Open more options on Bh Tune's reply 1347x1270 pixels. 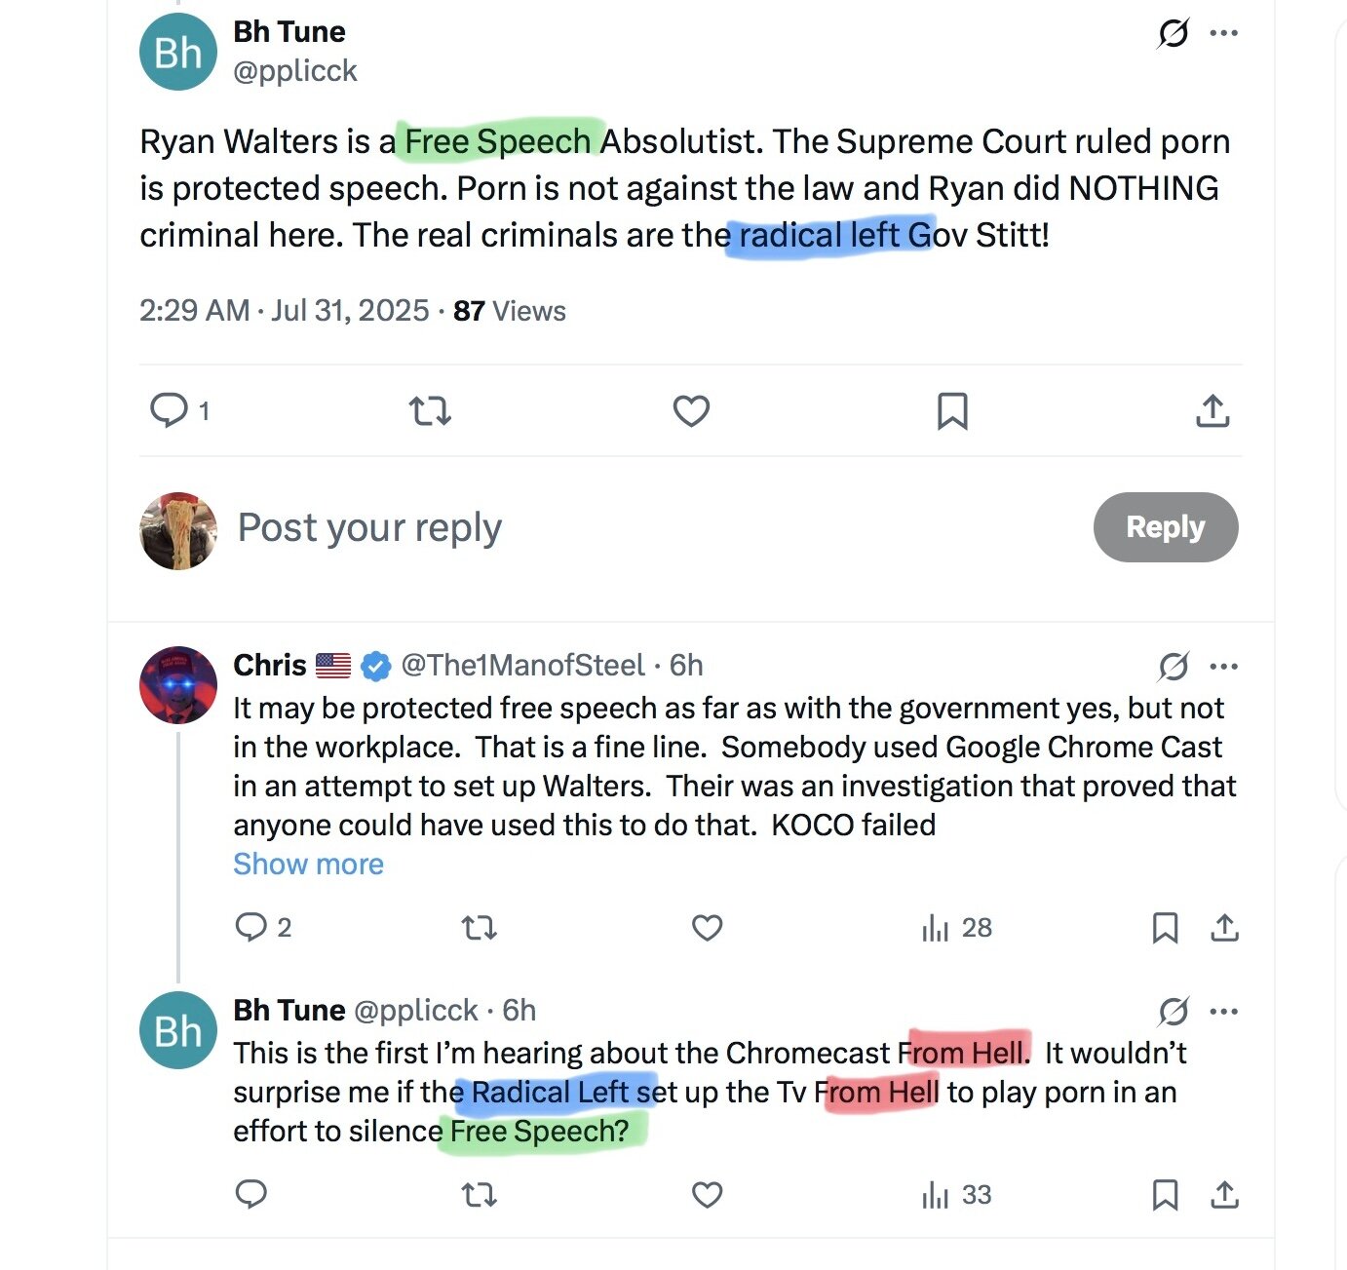tap(1223, 1012)
